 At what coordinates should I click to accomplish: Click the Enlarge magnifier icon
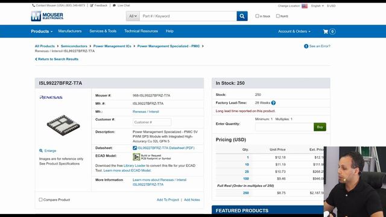[41, 151]
